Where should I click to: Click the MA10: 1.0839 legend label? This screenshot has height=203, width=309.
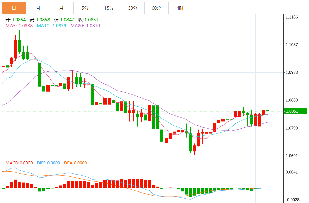[52, 26]
